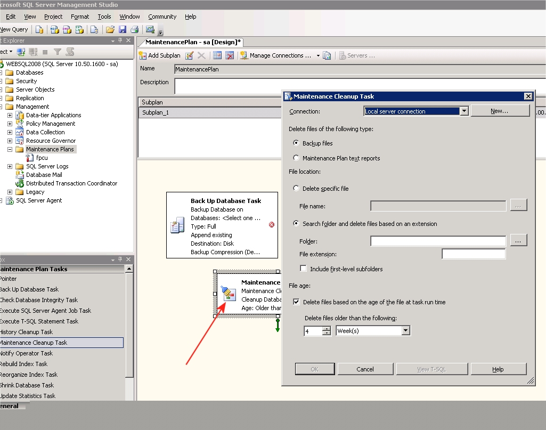Expand the Data-tier Applications node
Viewport: 546px width, 430px height.
[10, 115]
